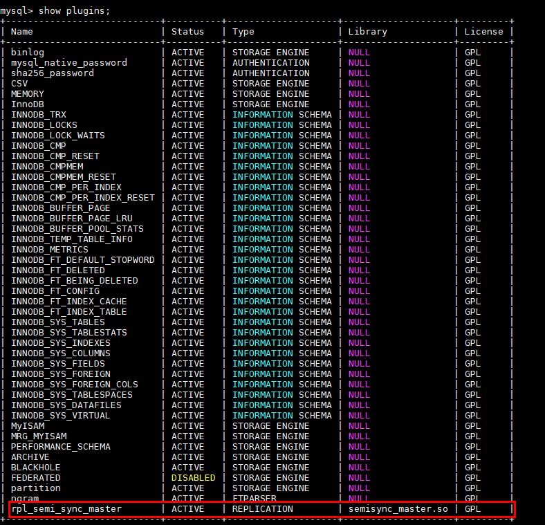Click the 'INNODB_METRICS' plugin name
545x525 pixels.
[x=50, y=250]
